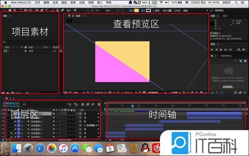The height and width of the screenshot is (156, 249).
Task: Open the 合成 menu in menu bar
Action: click(55, 2)
